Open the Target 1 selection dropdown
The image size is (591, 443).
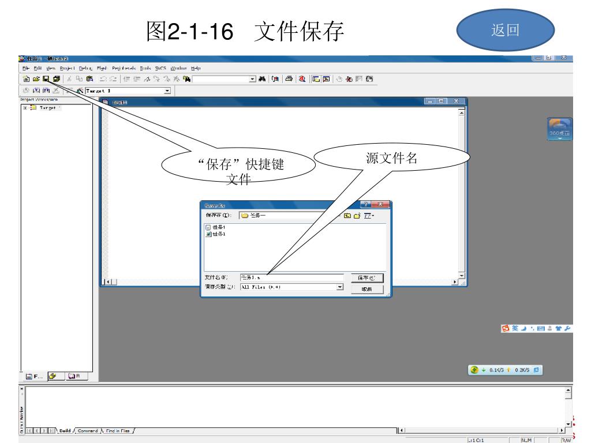coord(167,91)
